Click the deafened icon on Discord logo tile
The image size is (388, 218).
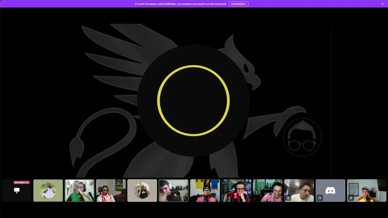(319, 198)
